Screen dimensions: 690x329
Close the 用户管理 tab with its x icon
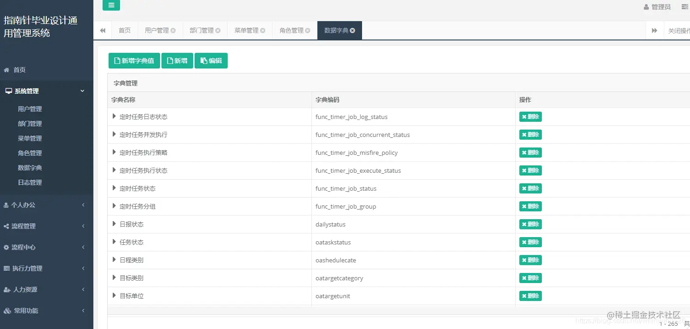(x=173, y=31)
